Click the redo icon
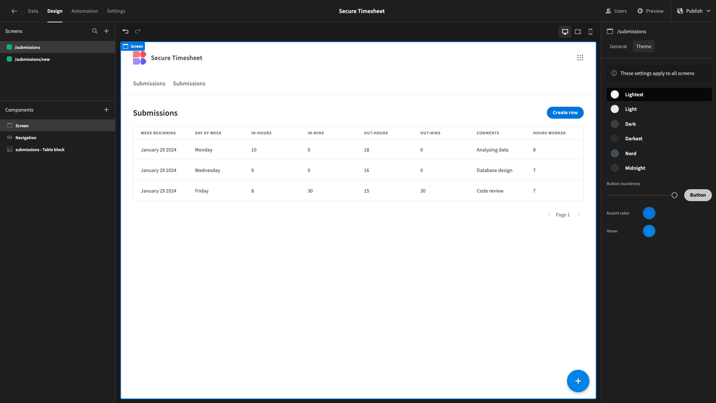Viewport: 716px width, 403px height. [x=138, y=31]
